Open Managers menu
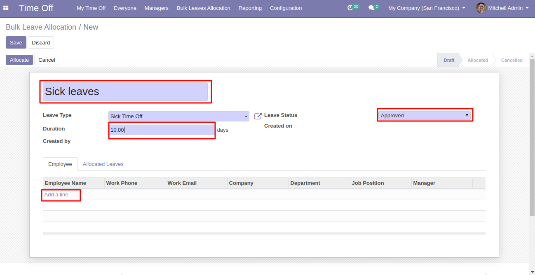The width and height of the screenshot is (535, 275). (x=157, y=8)
